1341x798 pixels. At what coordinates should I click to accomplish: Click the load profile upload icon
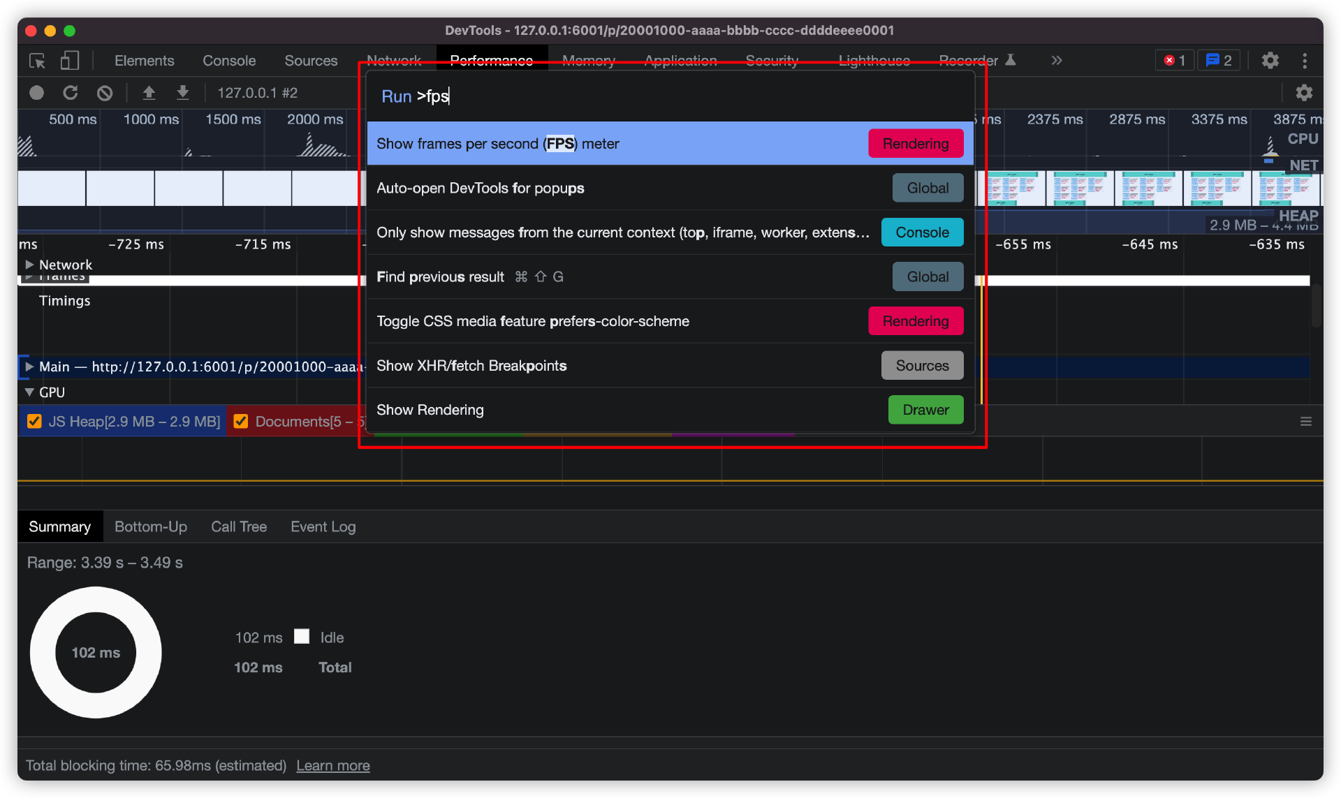click(149, 93)
